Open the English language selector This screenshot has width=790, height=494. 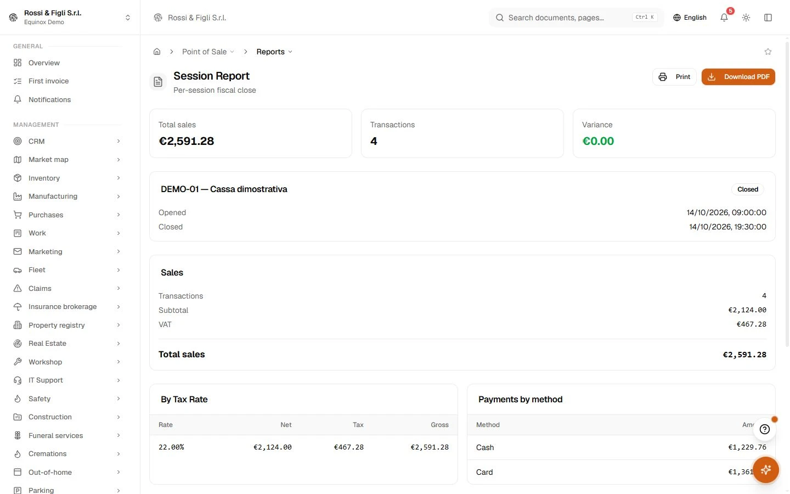click(690, 18)
